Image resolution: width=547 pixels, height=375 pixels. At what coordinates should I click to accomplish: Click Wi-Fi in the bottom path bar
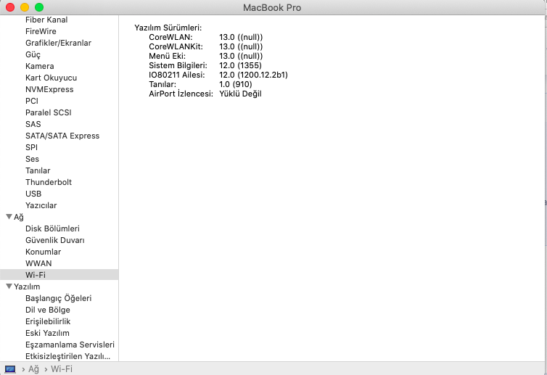[61, 369]
